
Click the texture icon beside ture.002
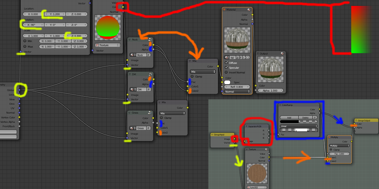point(248,187)
